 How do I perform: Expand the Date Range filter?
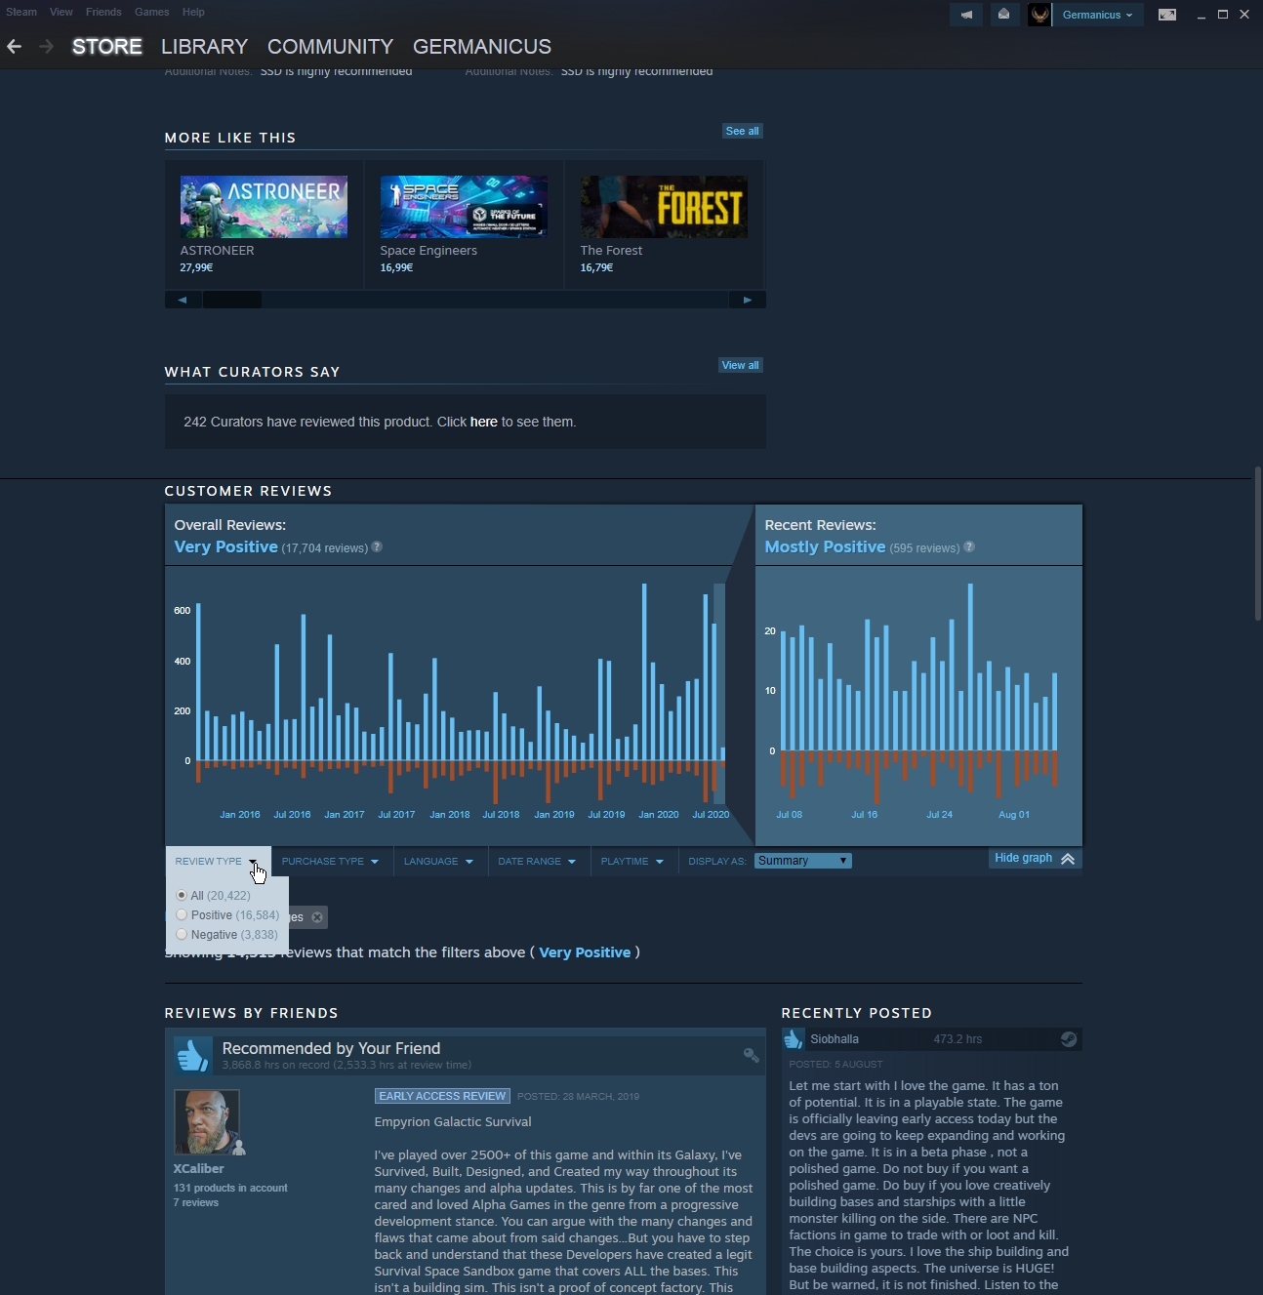(x=537, y=862)
